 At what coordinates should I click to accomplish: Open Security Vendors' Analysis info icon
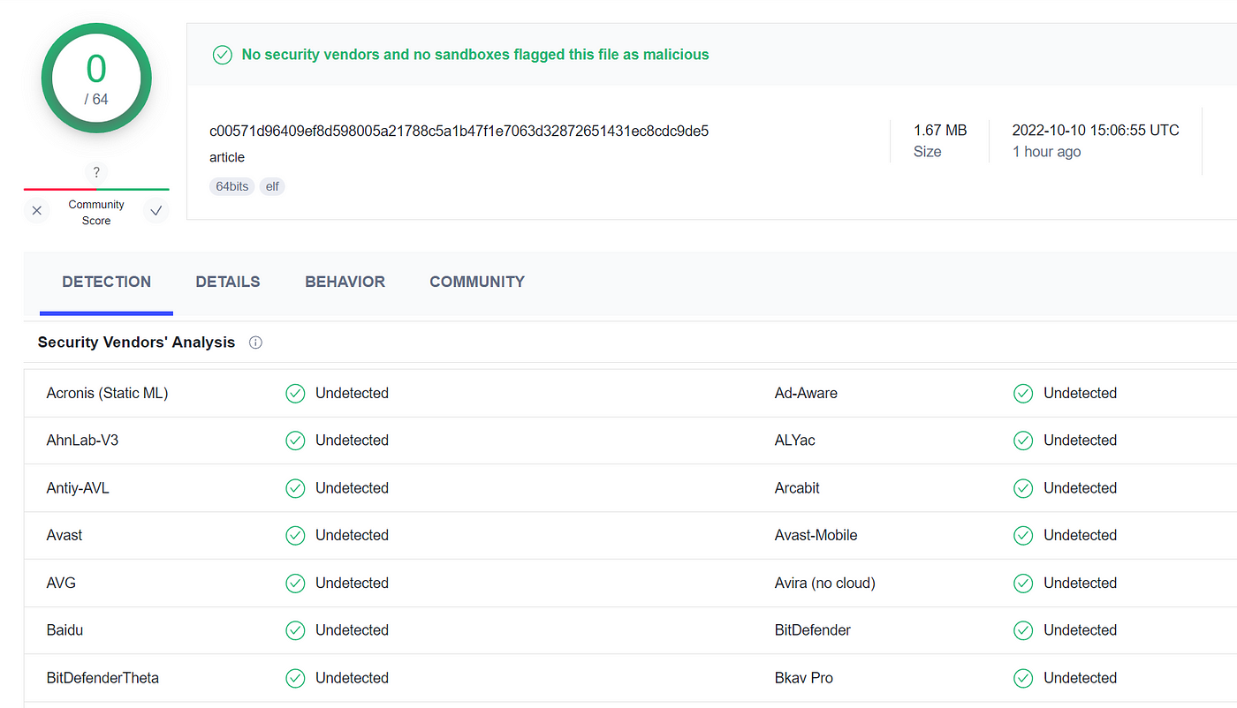255,343
